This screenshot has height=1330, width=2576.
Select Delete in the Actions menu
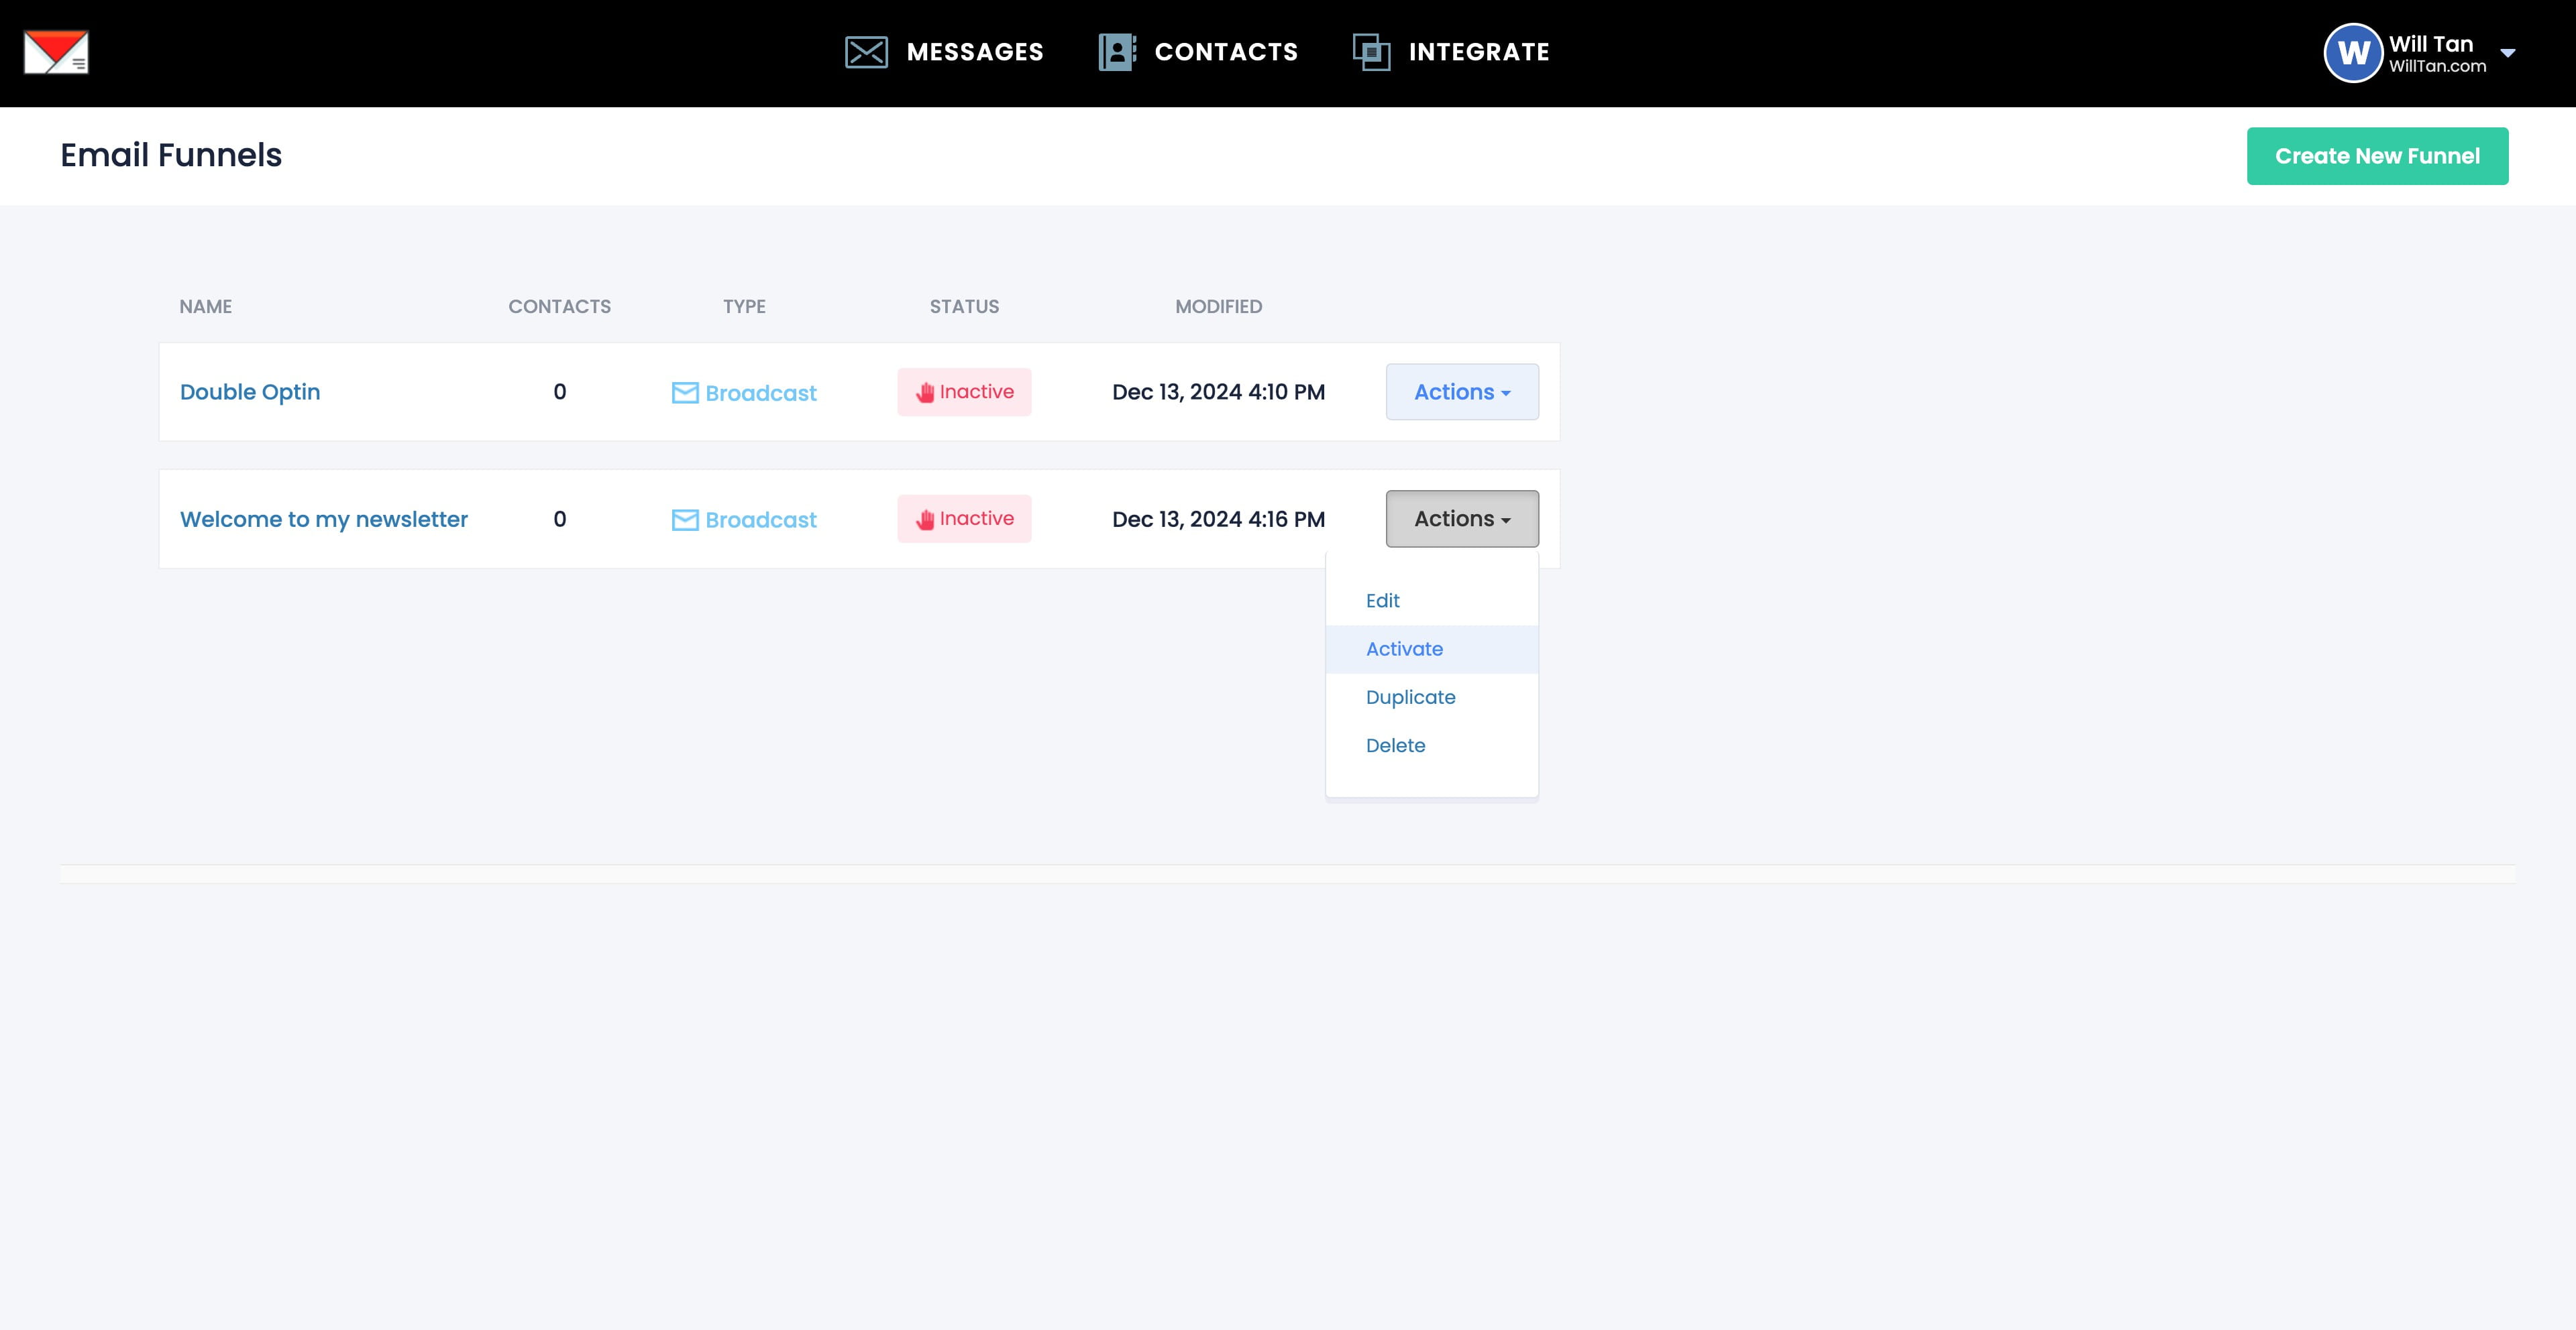click(1395, 745)
